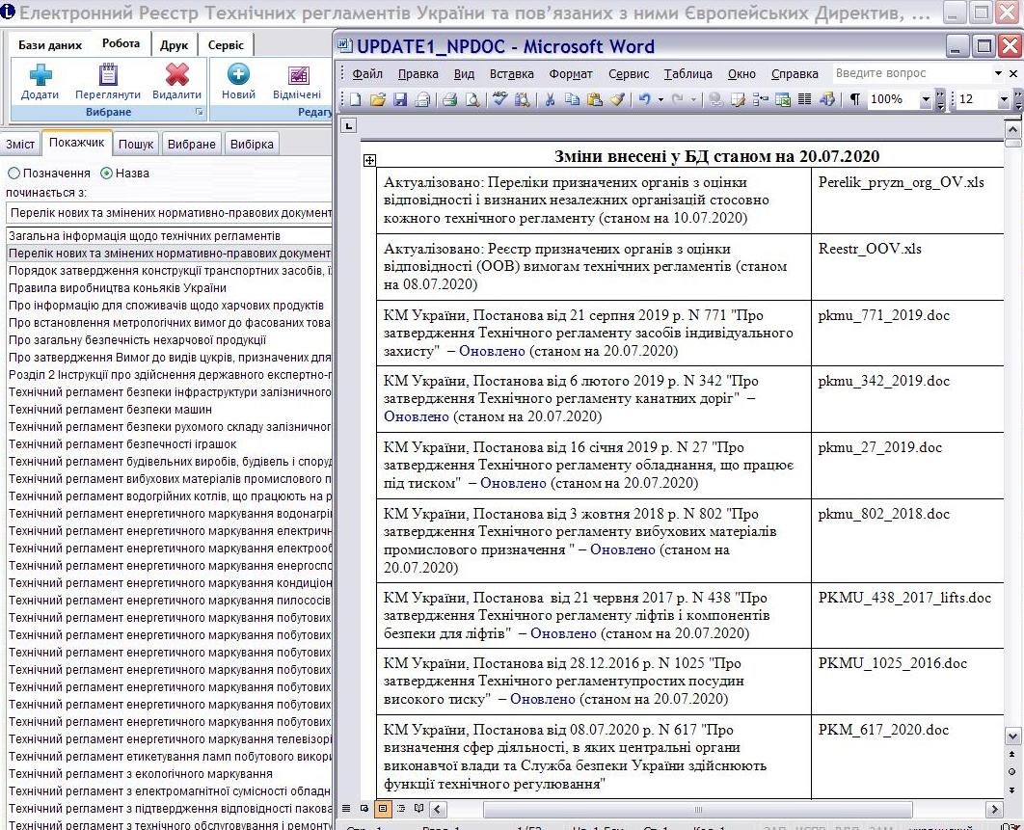This screenshot has height=830, width=1024.
Task: Open the Вибірка tab
Action: click(x=252, y=144)
